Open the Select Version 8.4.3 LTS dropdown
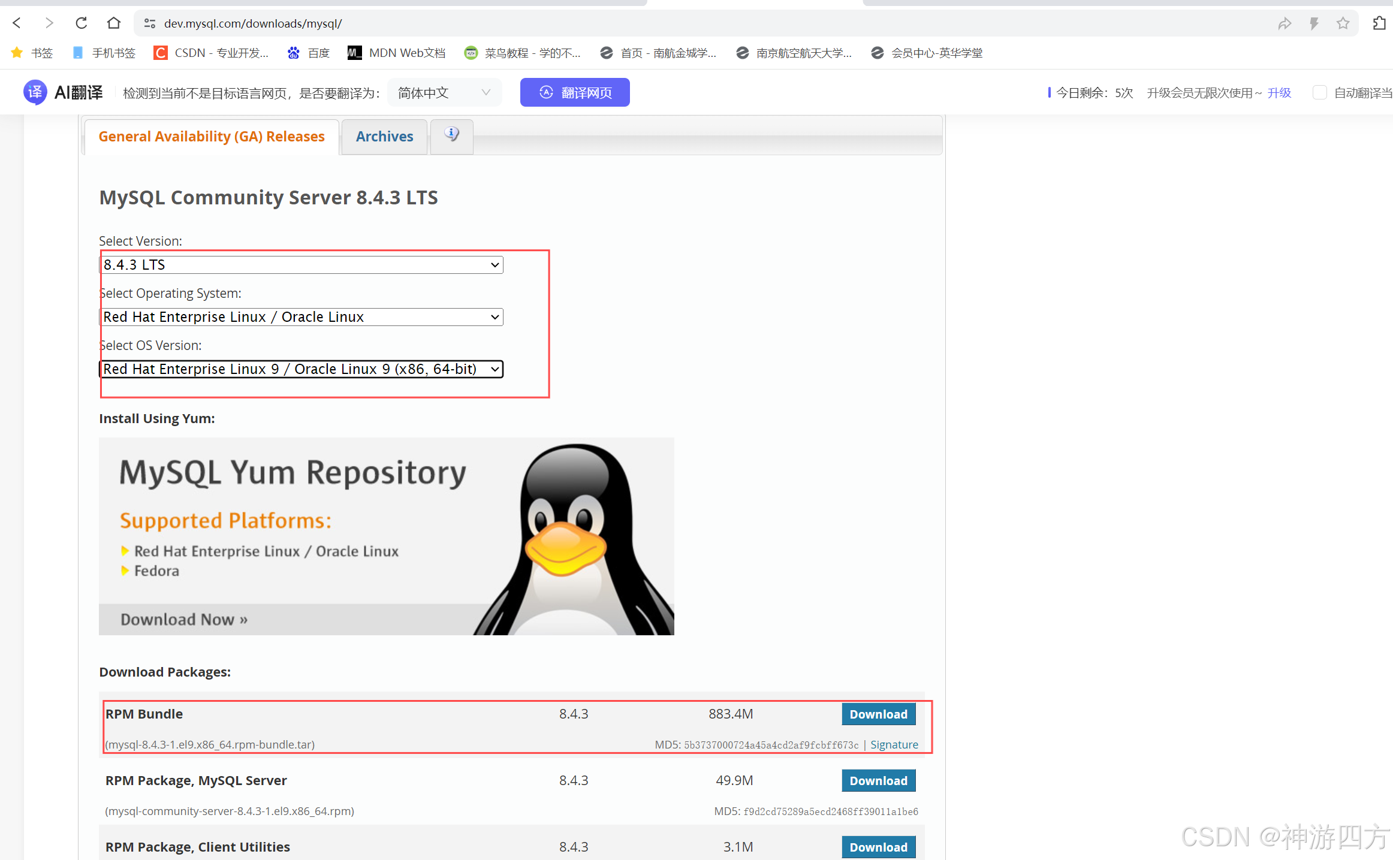Screen dimensions: 1393x860 [x=301, y=265]
